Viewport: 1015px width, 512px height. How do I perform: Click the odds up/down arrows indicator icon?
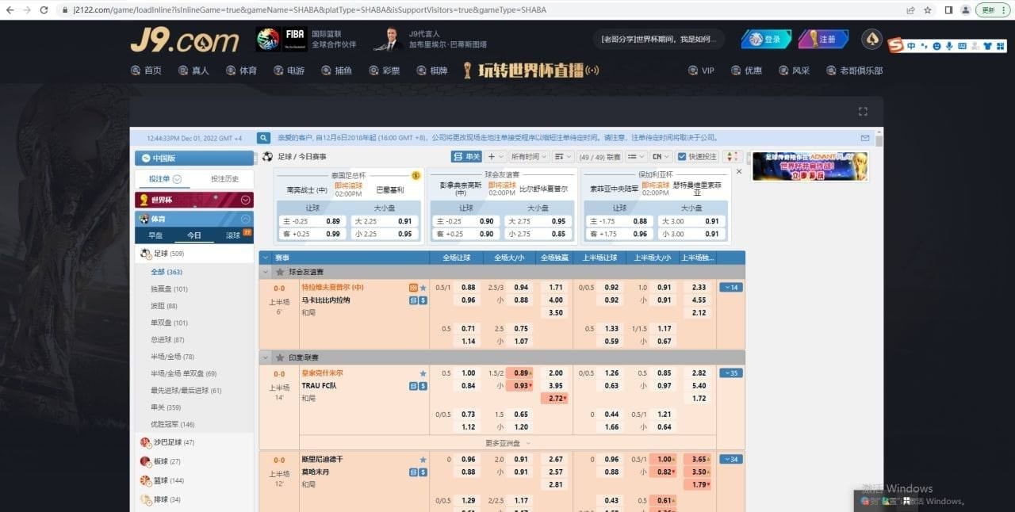coord(731,157)
